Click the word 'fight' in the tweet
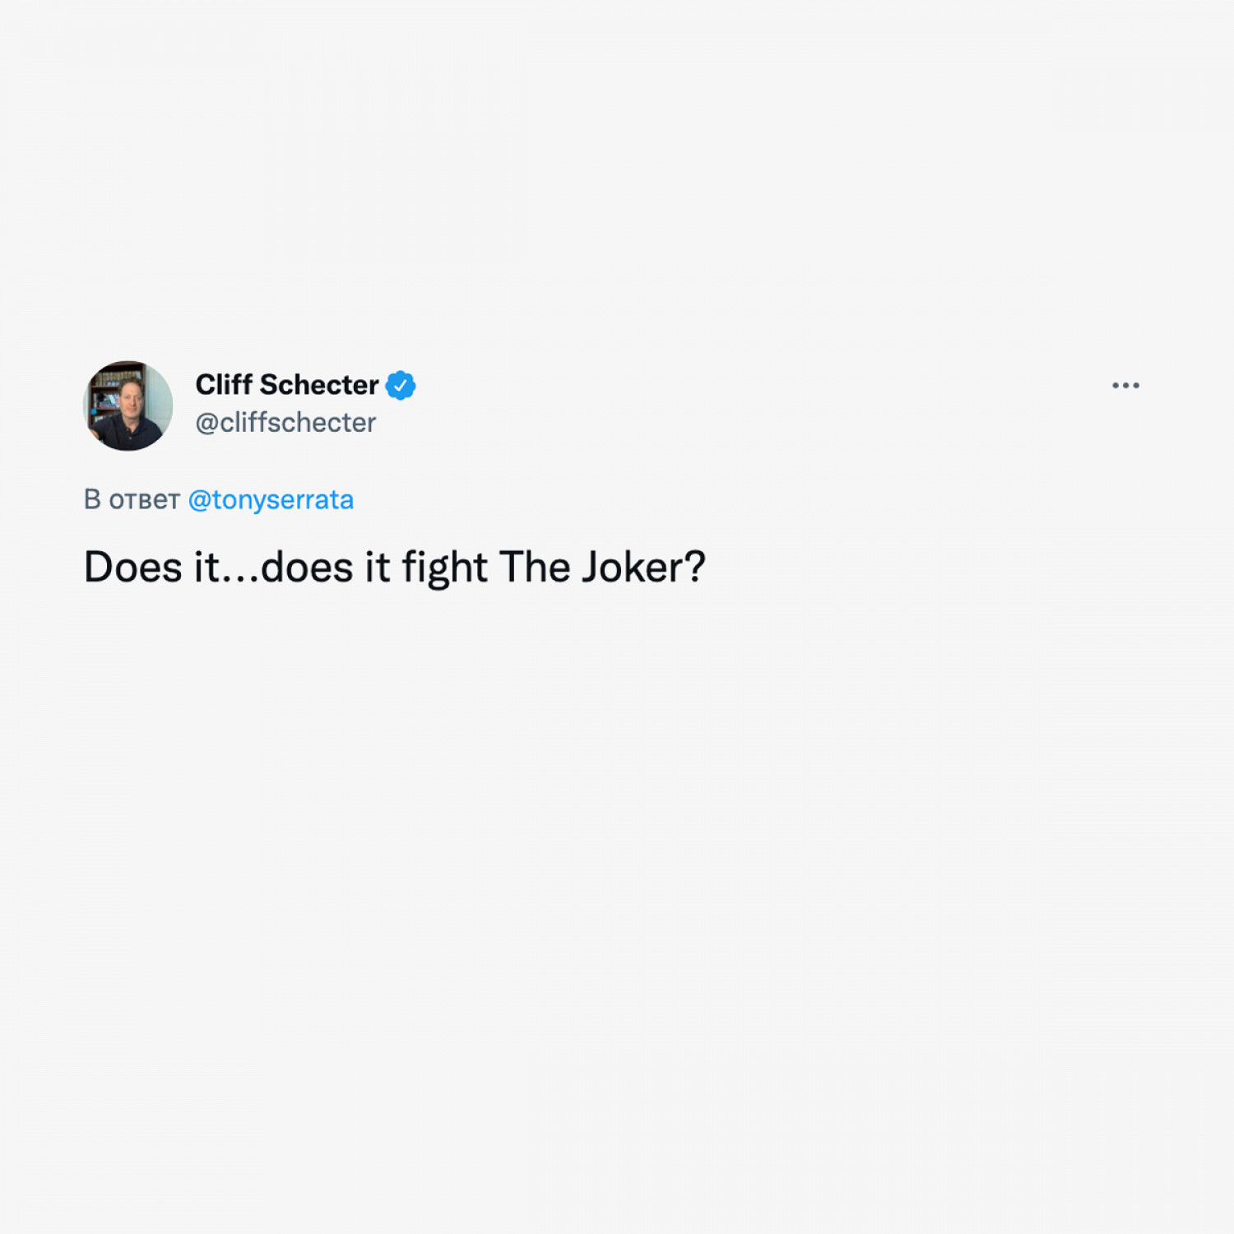The height and width of the screenshot is (1234, 1234). (444, 568)
